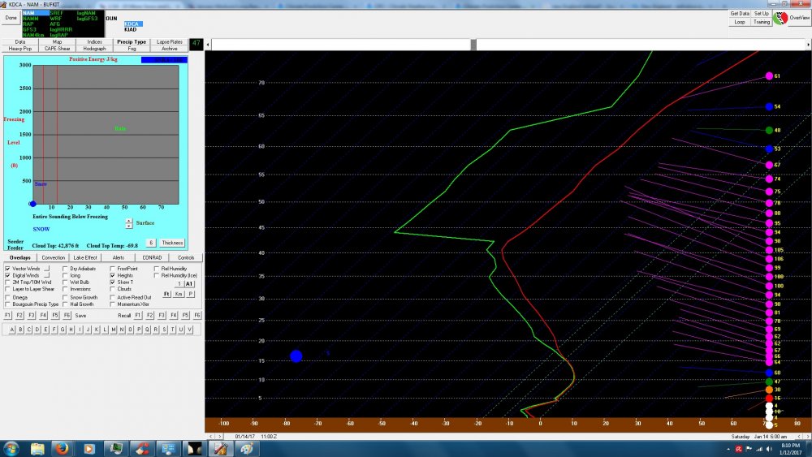Open File Explorer from the taskbar
This screenshot has height=457, width=812.
coord(37,448)
